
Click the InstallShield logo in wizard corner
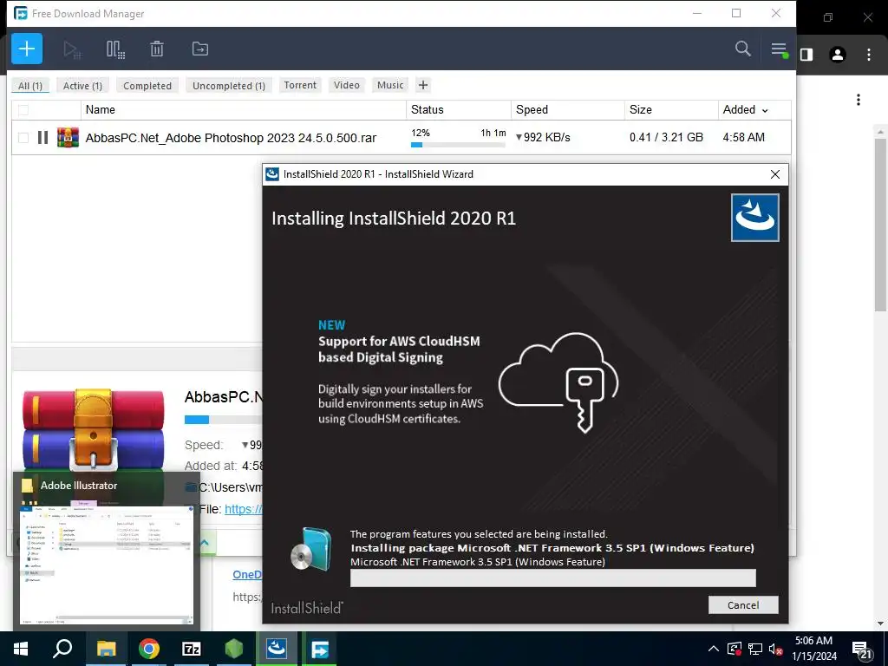755,218
